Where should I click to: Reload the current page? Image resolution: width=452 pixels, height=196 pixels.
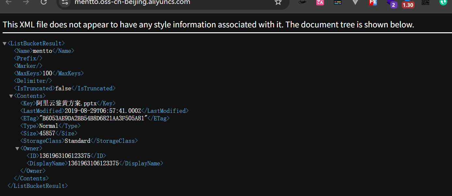tap(43, 2)
